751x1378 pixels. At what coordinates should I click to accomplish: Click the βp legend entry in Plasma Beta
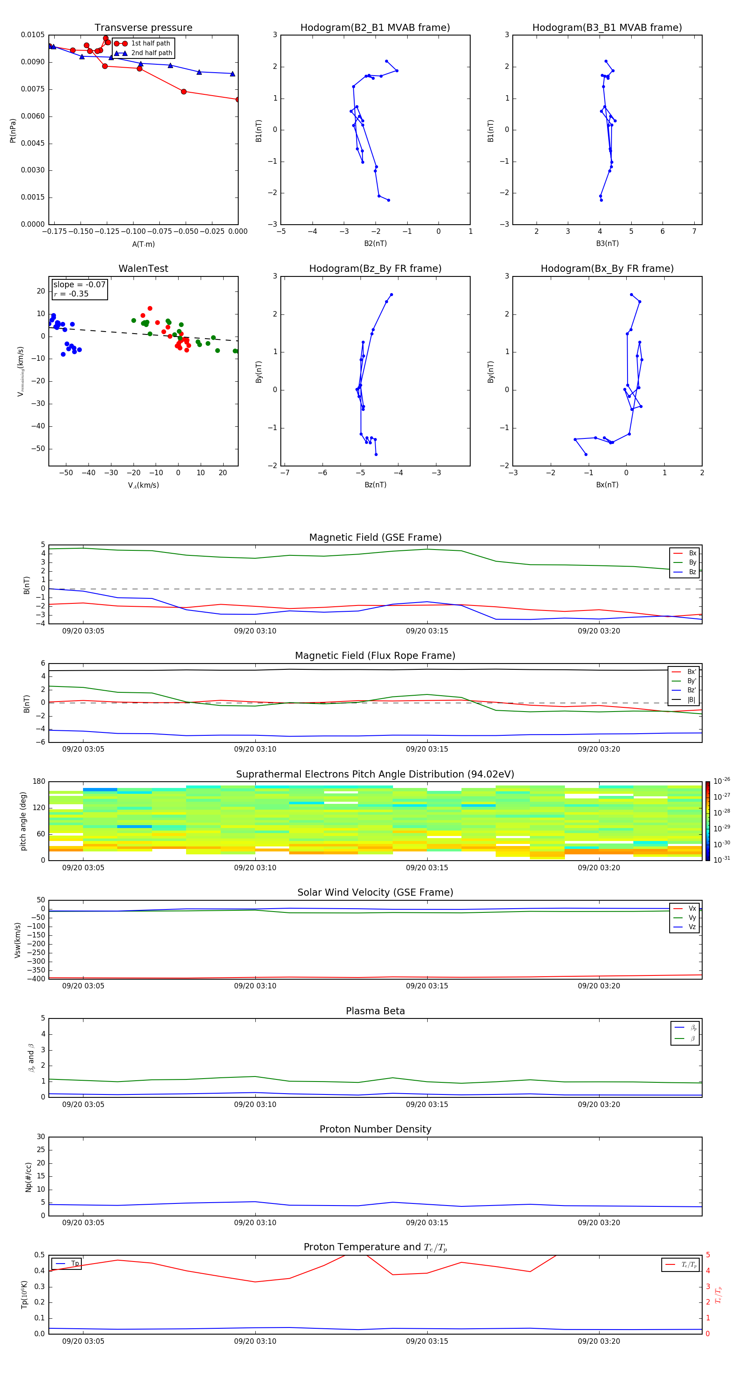685,1028
